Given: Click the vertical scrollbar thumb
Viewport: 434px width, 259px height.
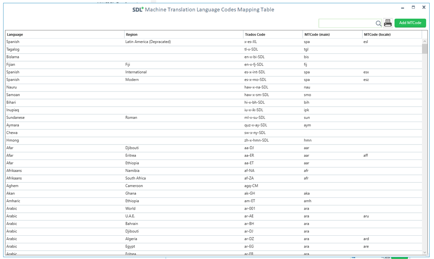Looking at the screenshot, I should 425,49.
